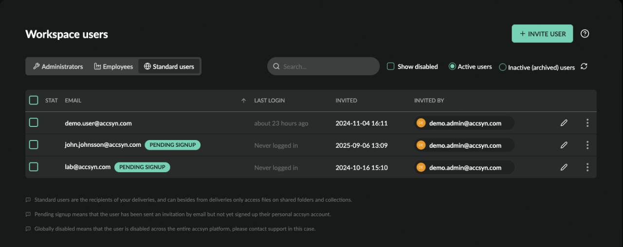The height and width of the screenshot is (247, 623).
Task: Sort by the INVITED BY column header
Action: [429, 101]
